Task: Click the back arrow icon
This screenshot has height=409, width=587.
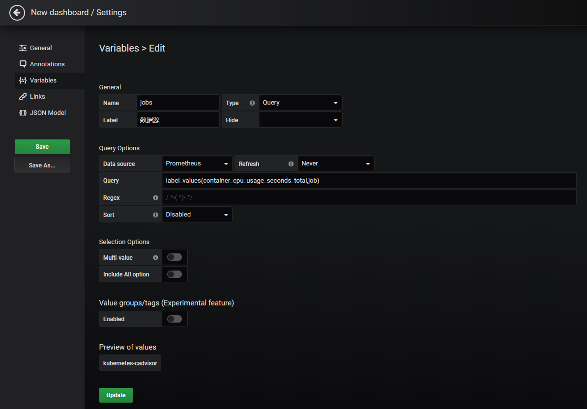Action: point(17,13)
